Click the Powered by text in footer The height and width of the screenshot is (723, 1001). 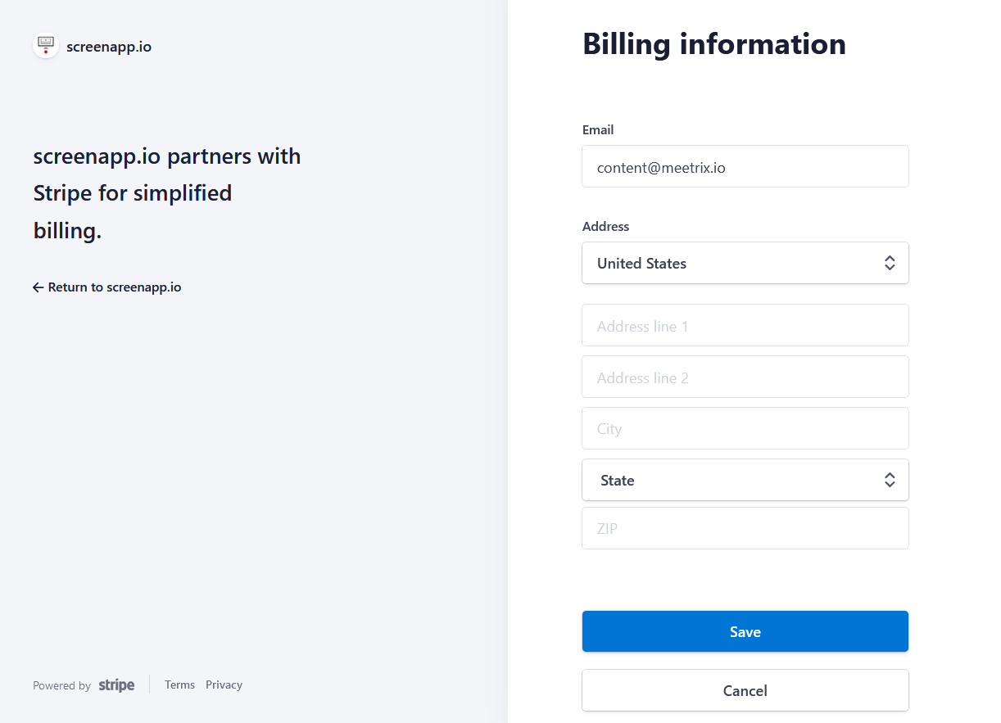pyautogui.click(x=61, y=686)
